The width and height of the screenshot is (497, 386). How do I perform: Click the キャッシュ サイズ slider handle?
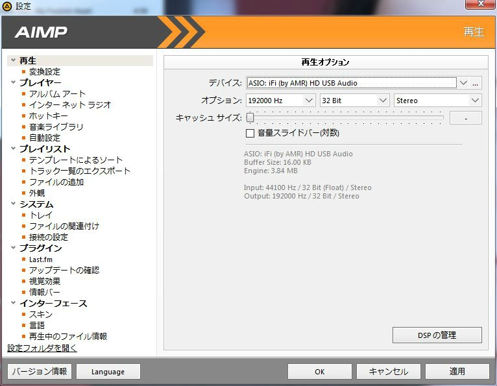click(x=250, y=117)
